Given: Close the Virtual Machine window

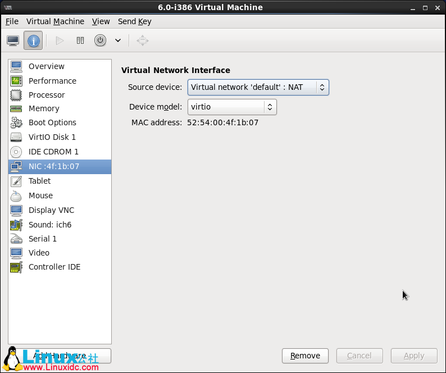Looking at the screenshot, I should tap(438, 8).
